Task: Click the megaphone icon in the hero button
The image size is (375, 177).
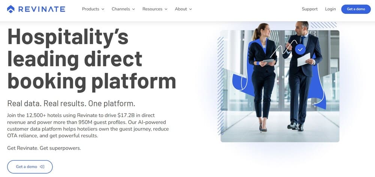Action: (x=42, y=167)
